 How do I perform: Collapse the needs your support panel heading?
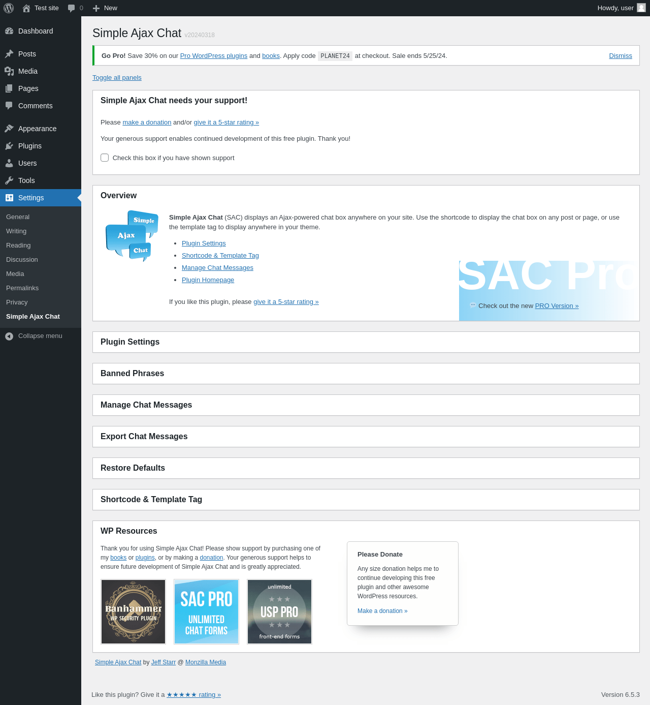[366, 101]
